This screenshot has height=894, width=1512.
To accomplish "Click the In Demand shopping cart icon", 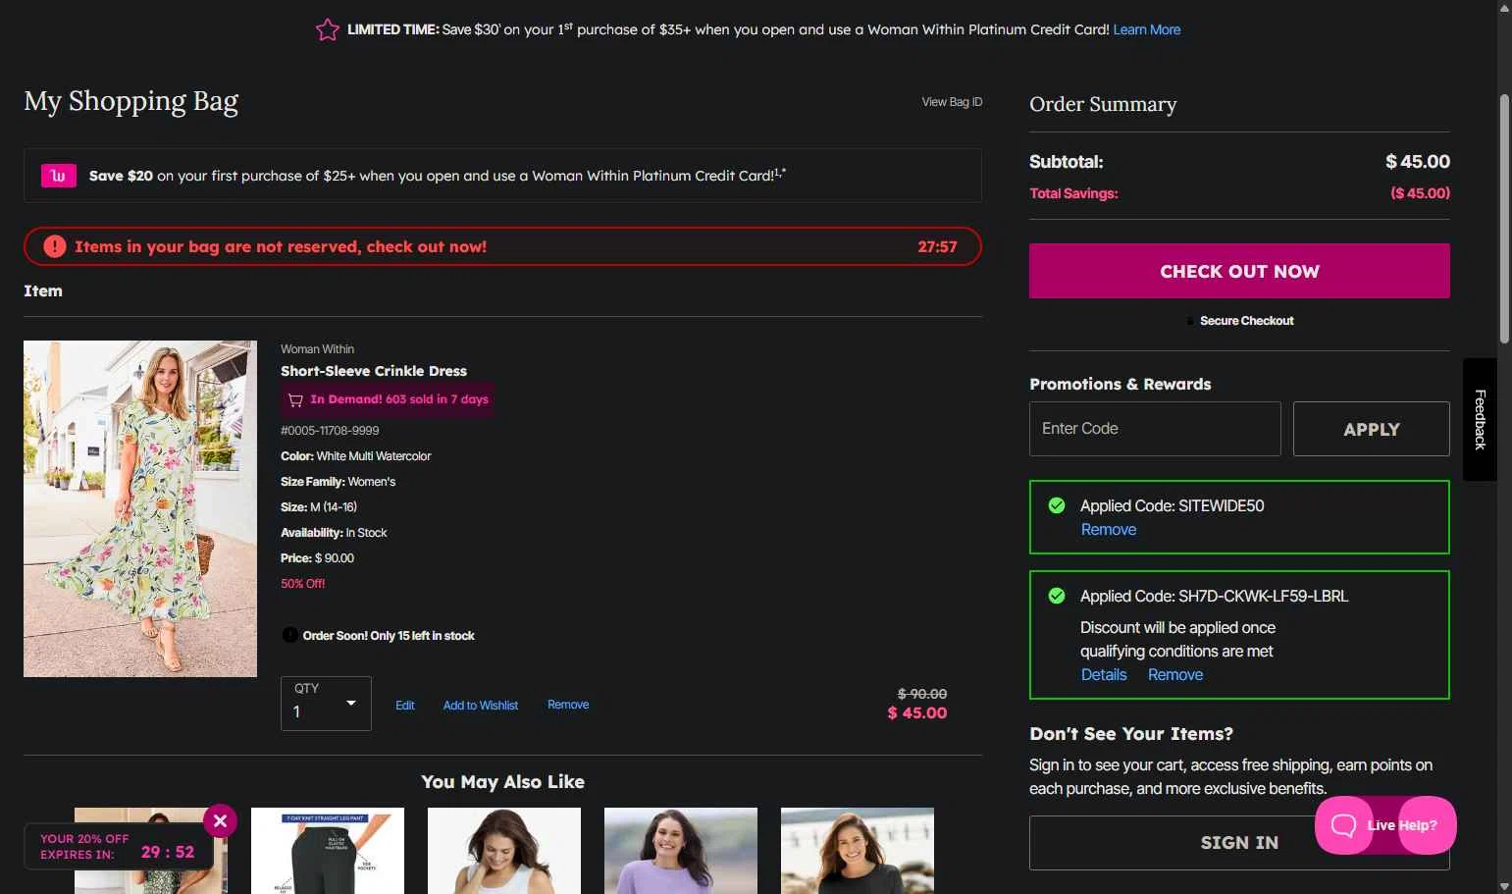I will pyautogui.click(x=295, y=399).
